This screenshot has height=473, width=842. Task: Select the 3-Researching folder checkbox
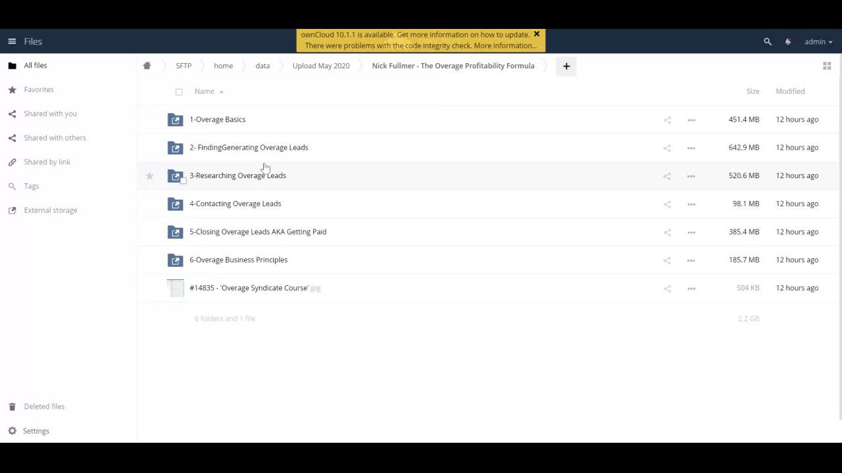pos(184,180)
